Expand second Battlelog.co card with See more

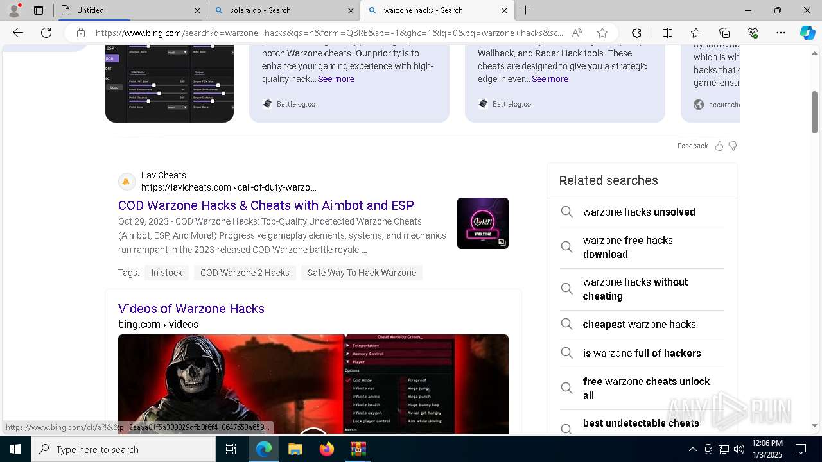click(x=550, y=79)
